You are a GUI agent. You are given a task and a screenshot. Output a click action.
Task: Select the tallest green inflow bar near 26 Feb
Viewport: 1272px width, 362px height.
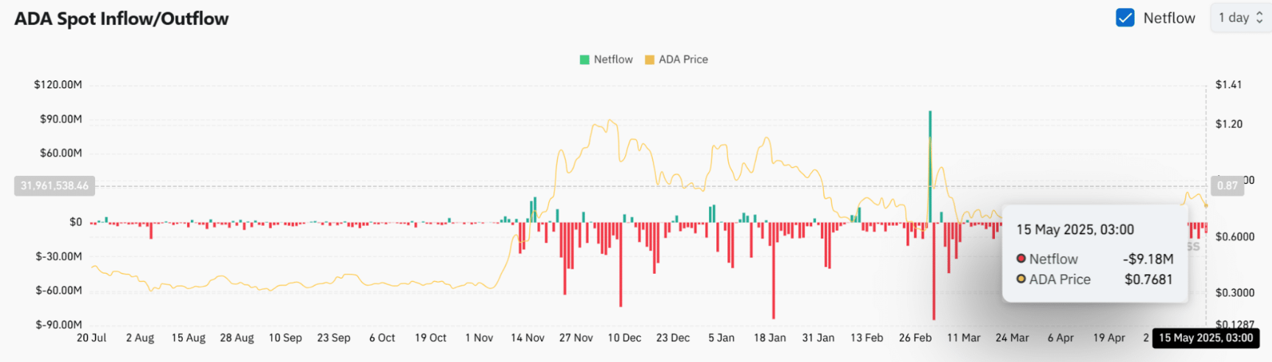(930, 162)
